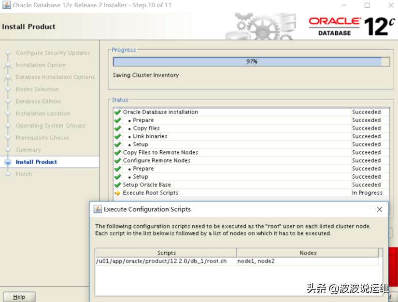Click the green checkmark beside Oracle Database installation
398x302 pixels.
117,112
